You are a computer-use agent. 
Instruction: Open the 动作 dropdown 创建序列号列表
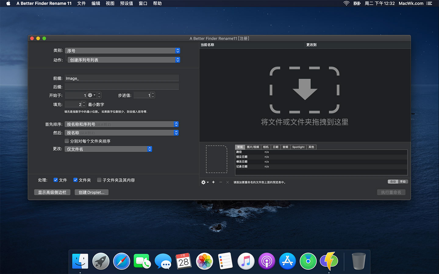[x=124, y=60]
